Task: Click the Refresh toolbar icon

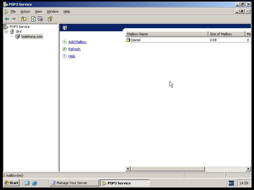Action: (33, 19)
